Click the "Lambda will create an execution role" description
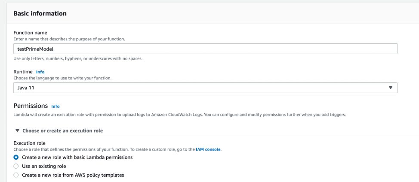 179,115
